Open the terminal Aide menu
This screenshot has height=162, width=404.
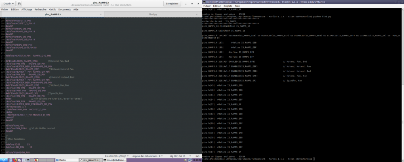pyautogui.click(x=237, y=6)
